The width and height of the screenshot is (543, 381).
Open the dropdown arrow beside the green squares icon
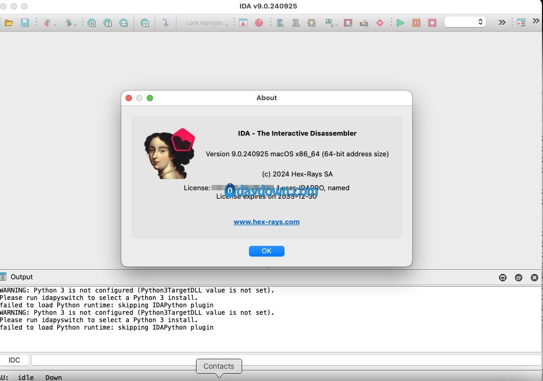coord(336,24)
